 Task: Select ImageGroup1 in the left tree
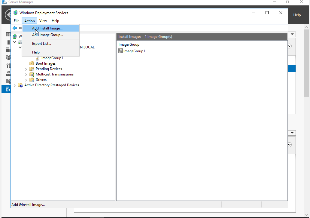click(52, 58)
